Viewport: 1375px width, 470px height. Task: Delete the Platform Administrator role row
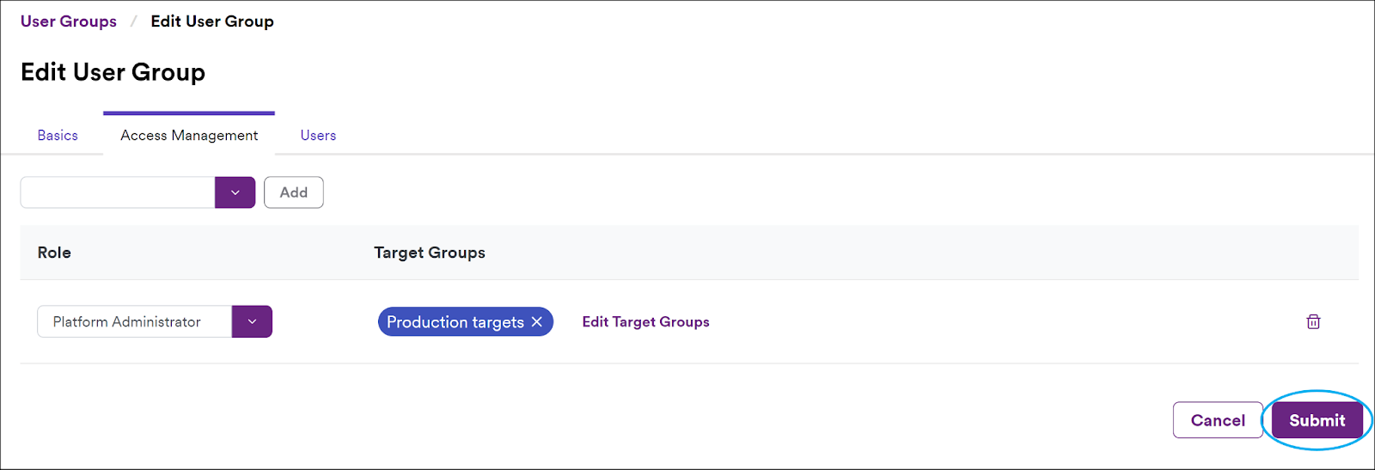click(x=1313, y=321)
